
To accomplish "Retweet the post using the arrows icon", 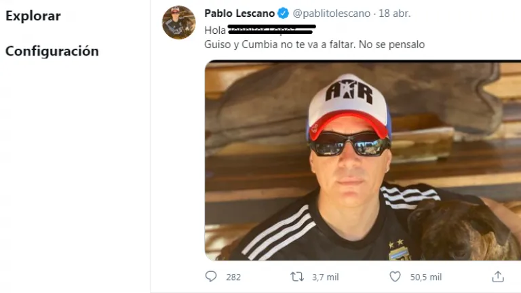I will pos(297,277).
